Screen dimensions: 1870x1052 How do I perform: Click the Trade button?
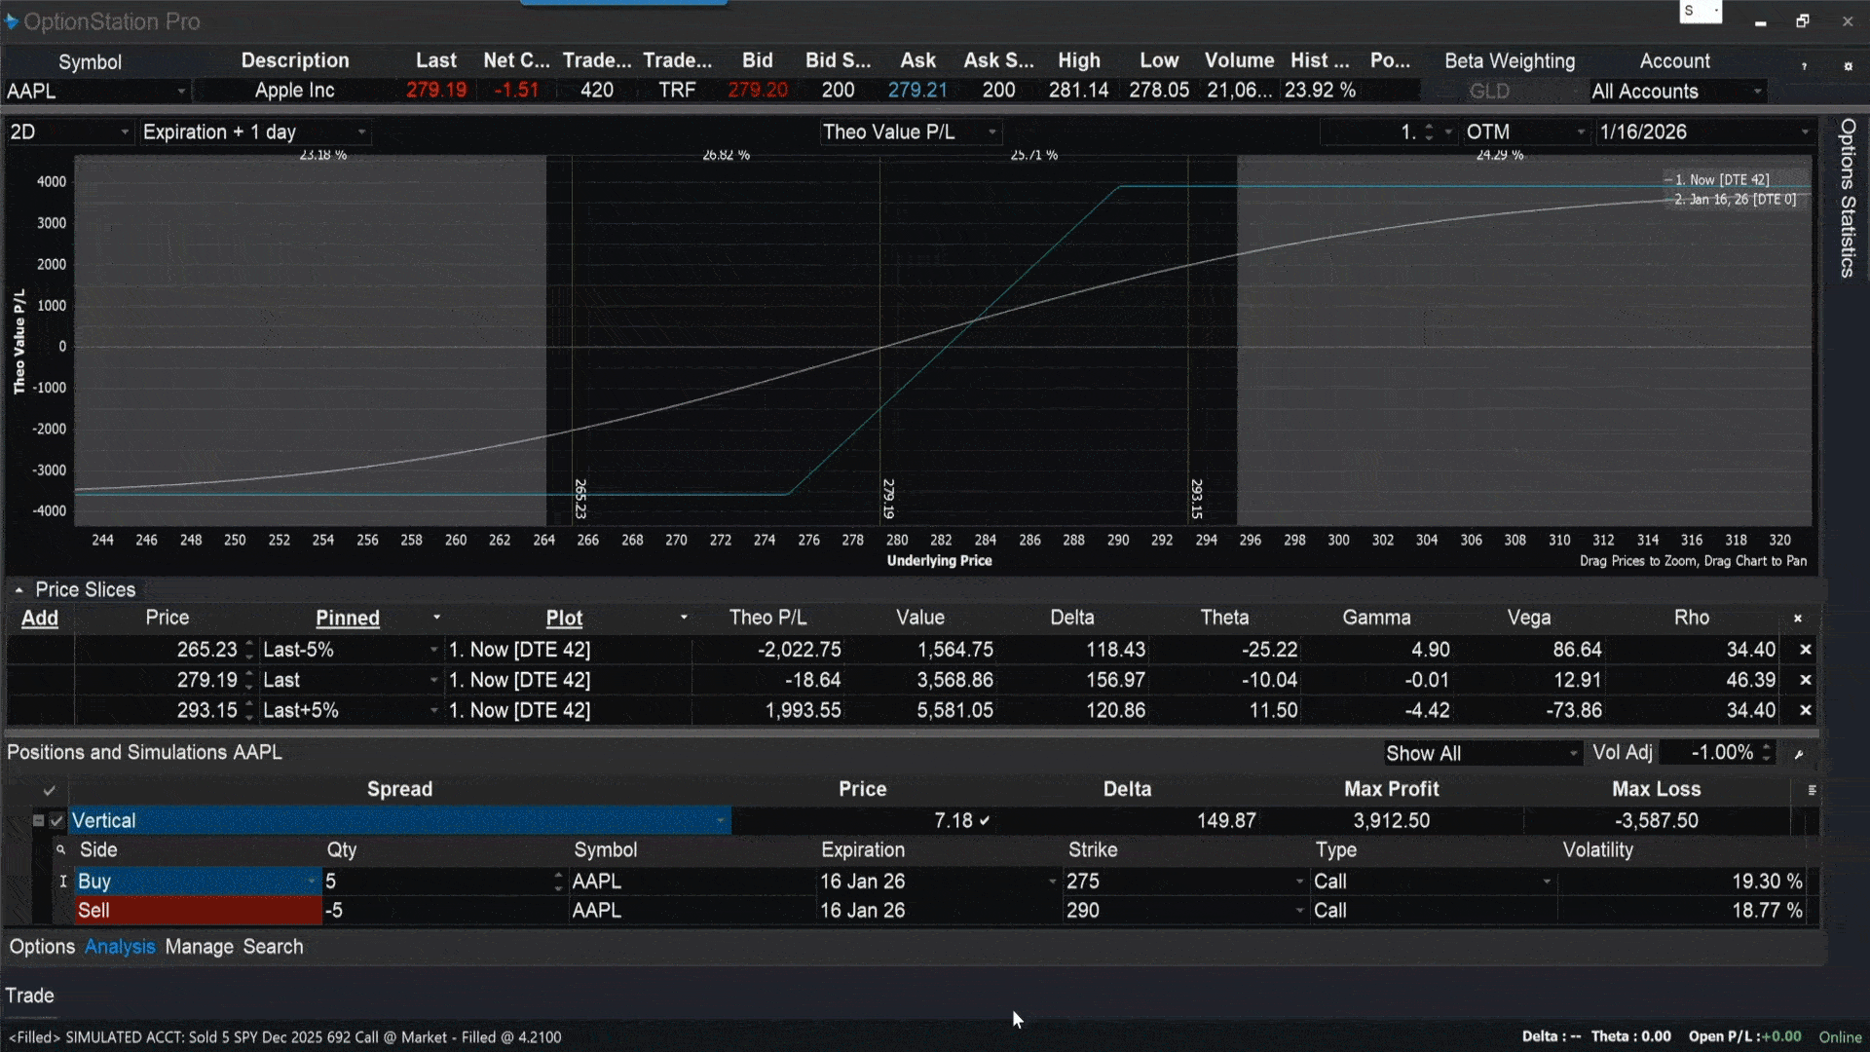point(30,996)
